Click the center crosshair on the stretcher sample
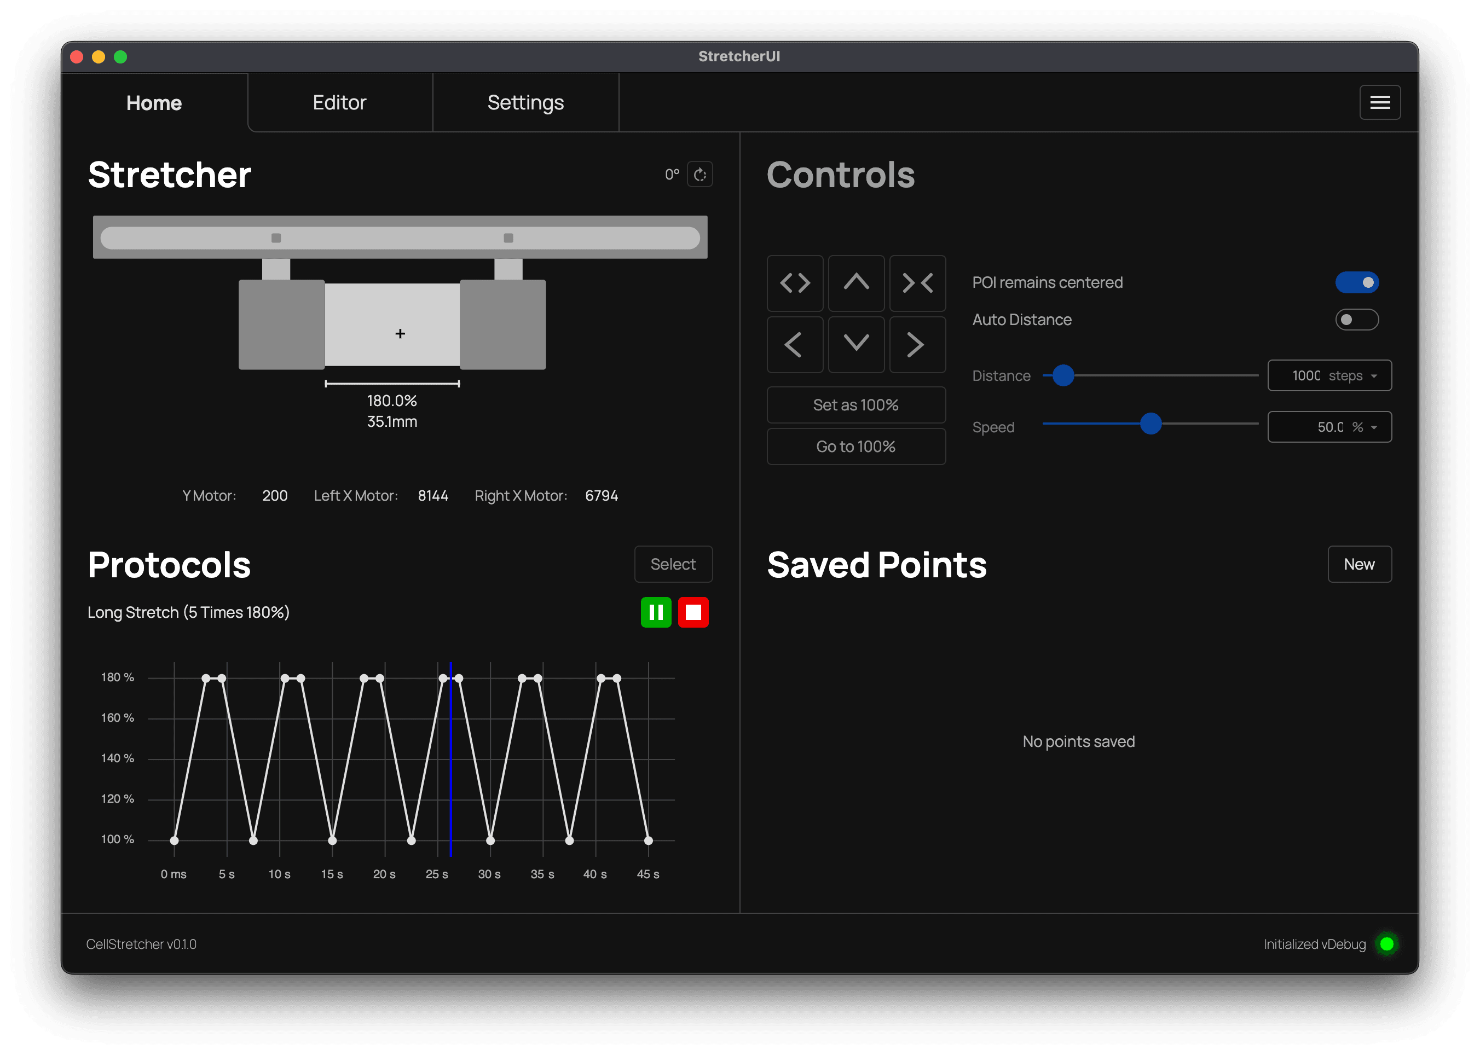 400,333
